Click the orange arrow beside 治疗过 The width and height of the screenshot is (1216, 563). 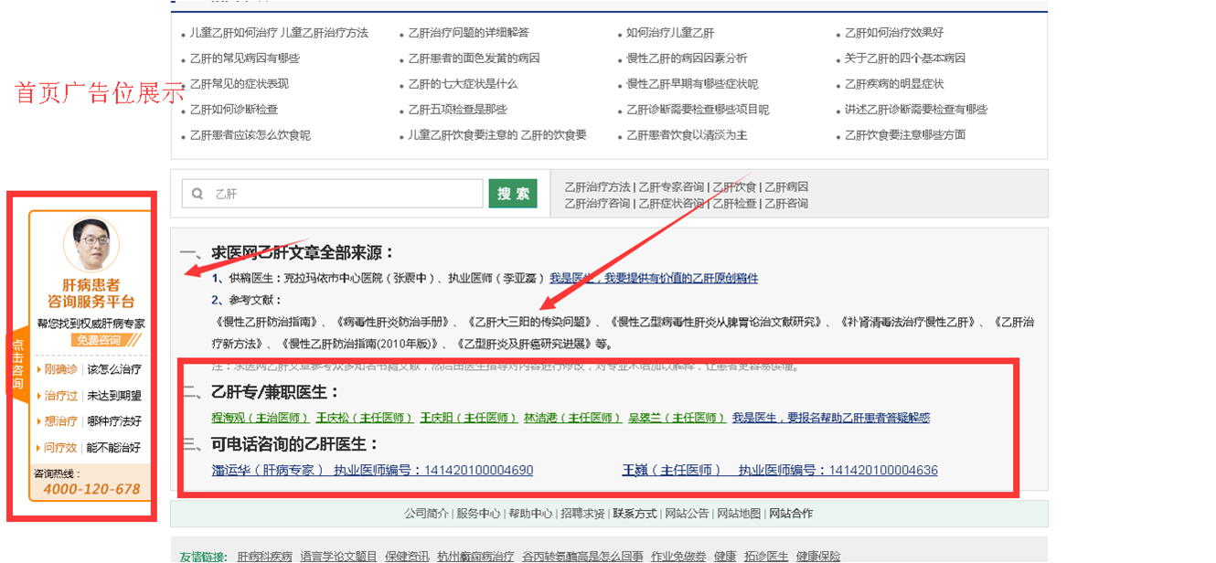point(38,396)
